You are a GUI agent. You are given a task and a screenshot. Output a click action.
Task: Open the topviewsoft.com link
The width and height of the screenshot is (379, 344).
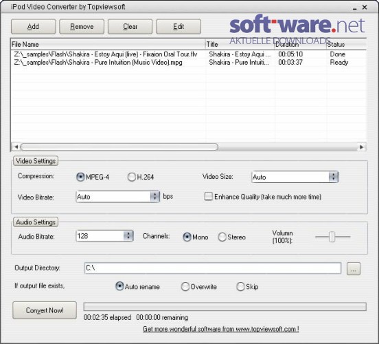click(x=220, y=329)
